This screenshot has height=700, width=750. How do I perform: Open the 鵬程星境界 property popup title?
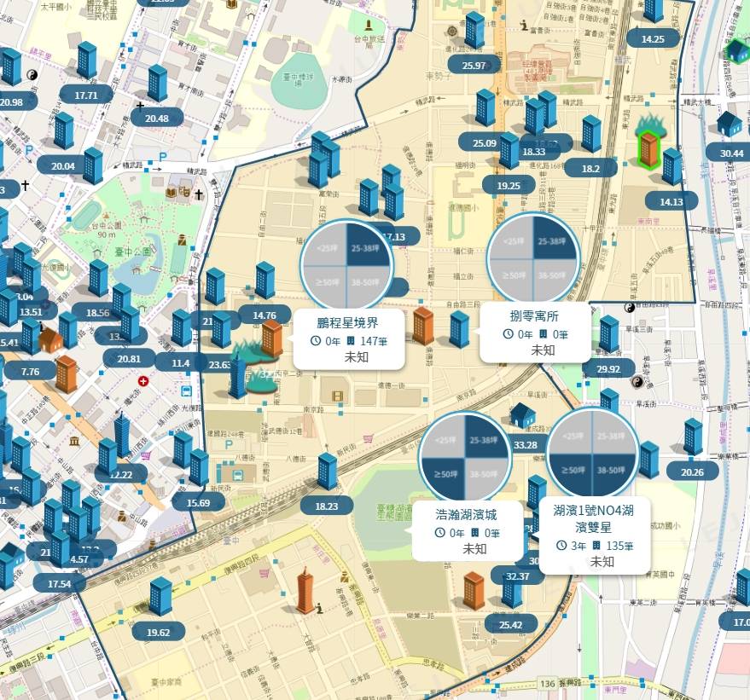348,322
